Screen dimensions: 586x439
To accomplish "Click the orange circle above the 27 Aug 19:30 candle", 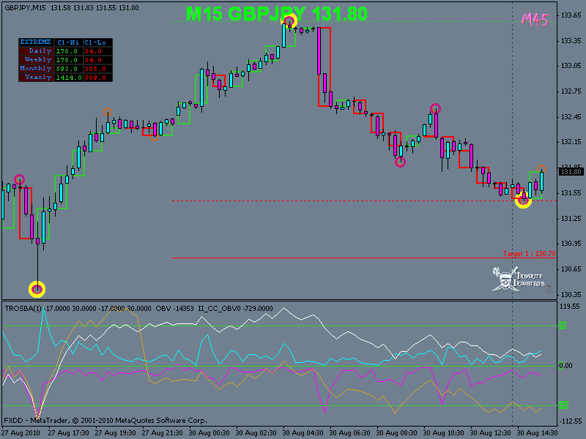I will [108, 112].
